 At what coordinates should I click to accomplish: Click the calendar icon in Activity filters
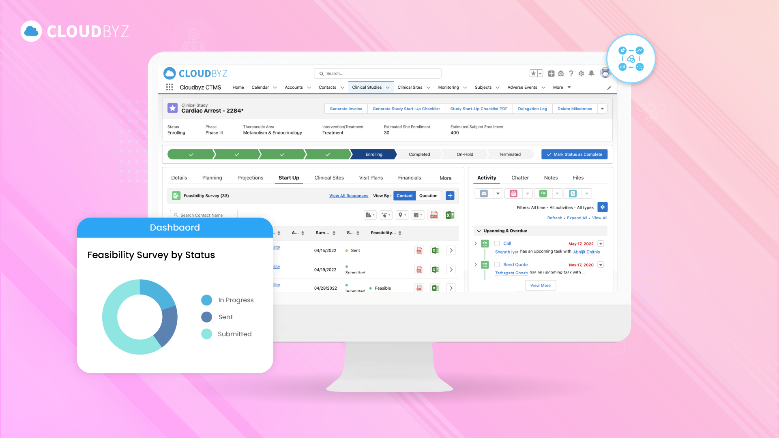click(513, 193)
